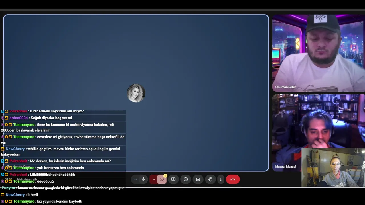
Task: Click message 'bunun mekanını googleda bi güzel'
Action: coord(71,188)
